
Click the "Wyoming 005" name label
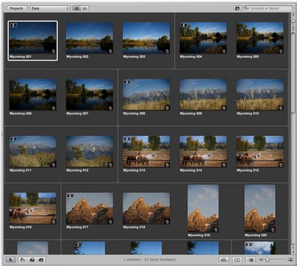click(247, 57)
